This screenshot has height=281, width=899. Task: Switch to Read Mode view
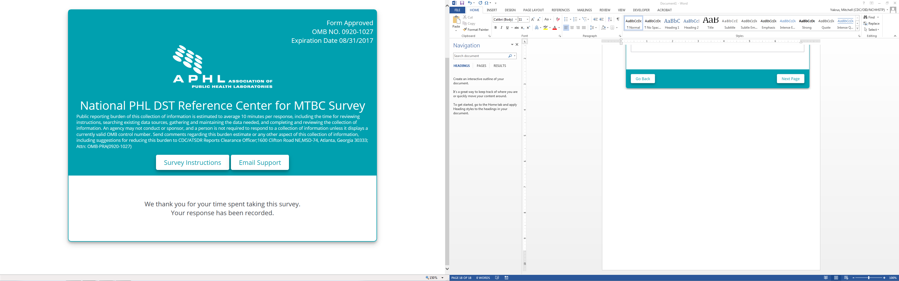tap(826, 278)
